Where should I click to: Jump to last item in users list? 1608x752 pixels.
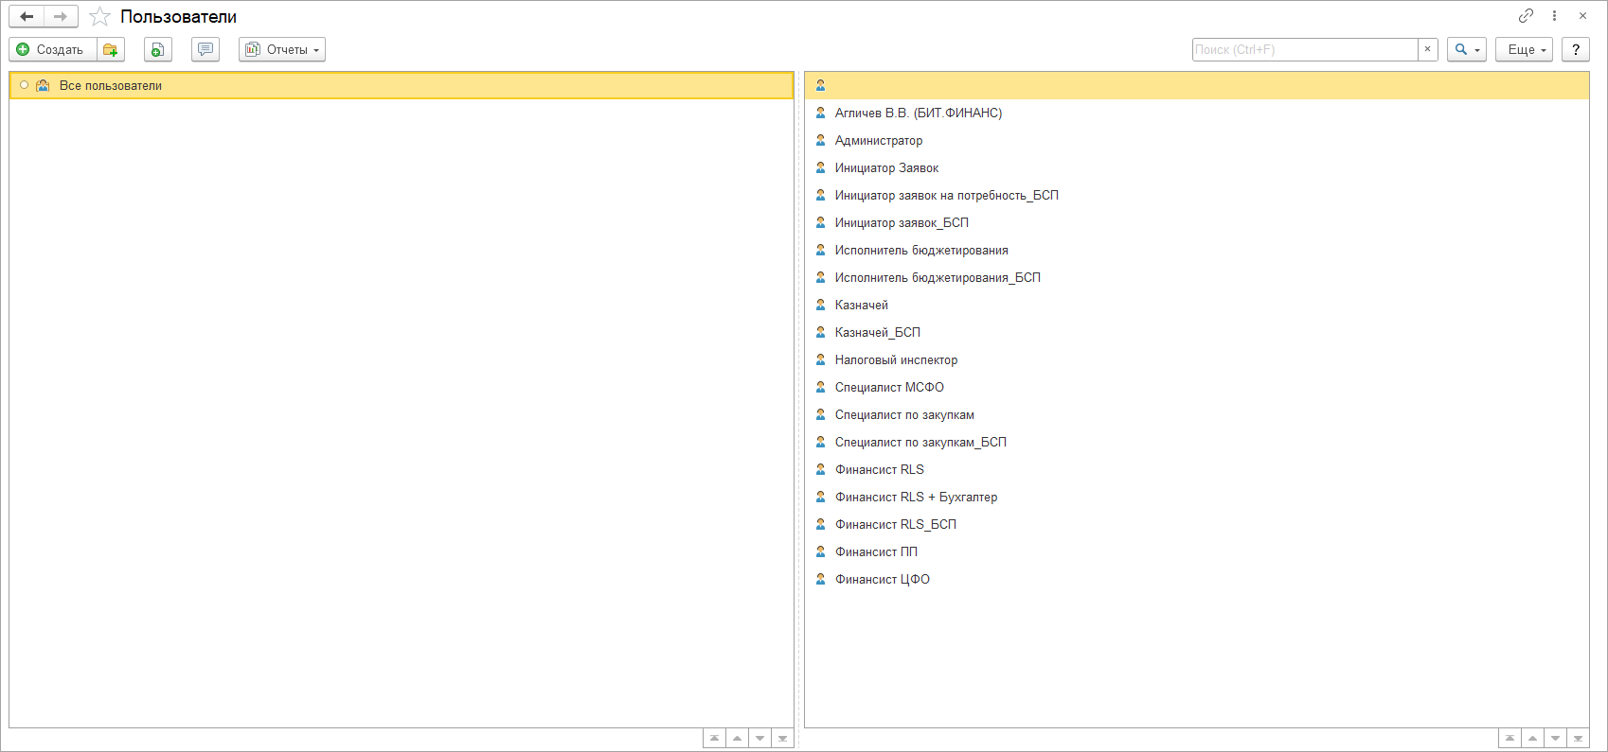1578,738
